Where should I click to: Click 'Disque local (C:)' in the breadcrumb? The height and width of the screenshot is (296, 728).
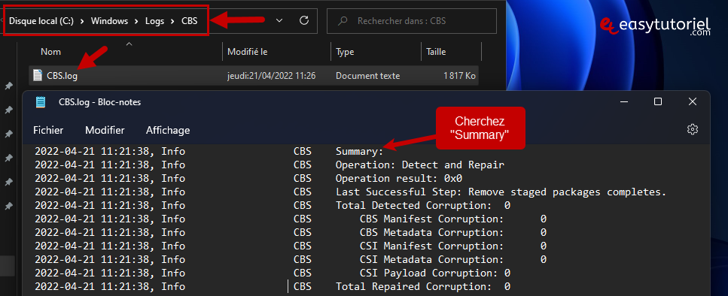(x=41, y=21)
